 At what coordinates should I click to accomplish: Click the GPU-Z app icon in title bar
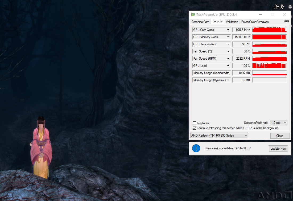[x=193, y=14]
